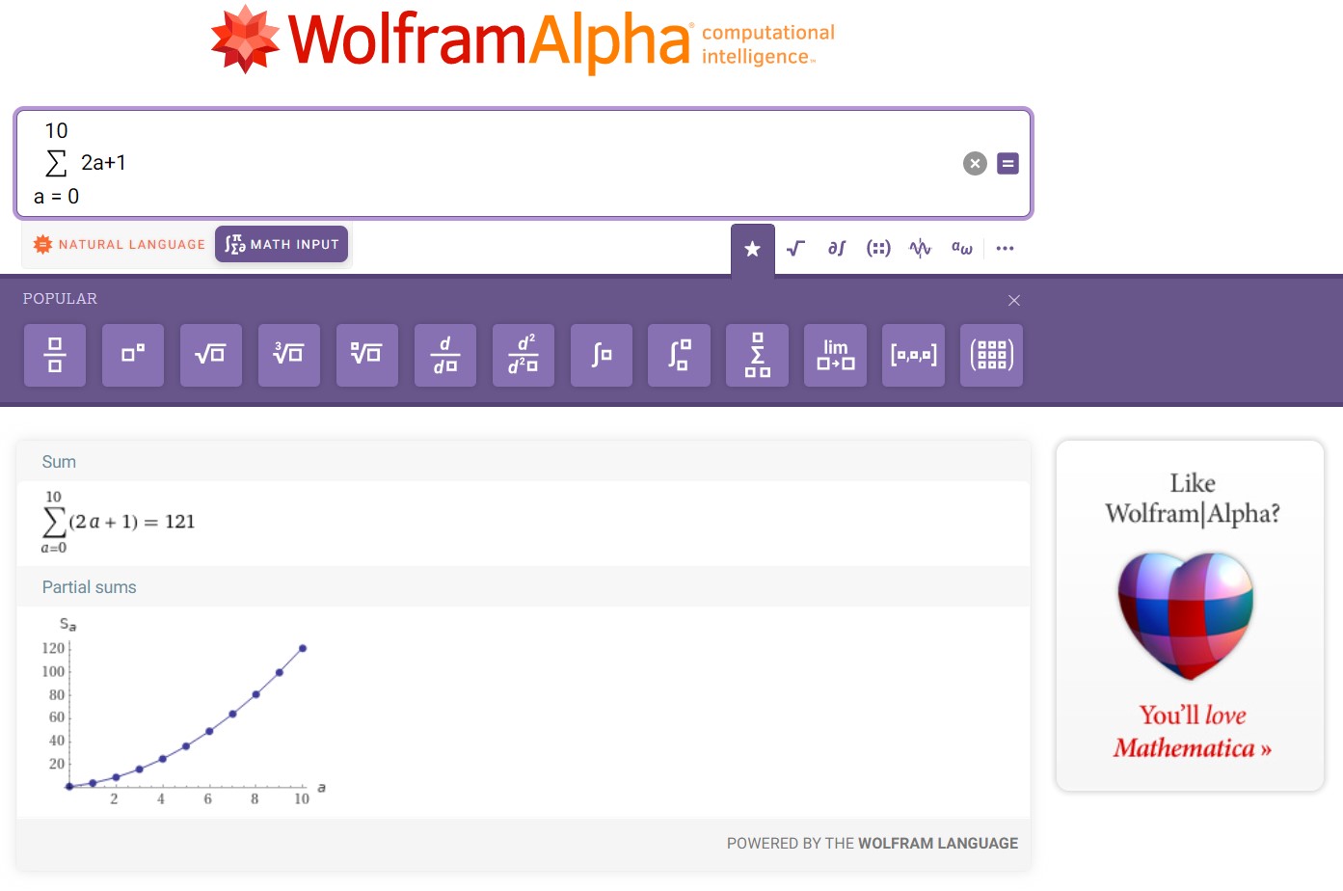Screen dimensions: 1343x891
Task: Open the Greek alpha-omega letters tab
Action: click(x=962, y=249)
